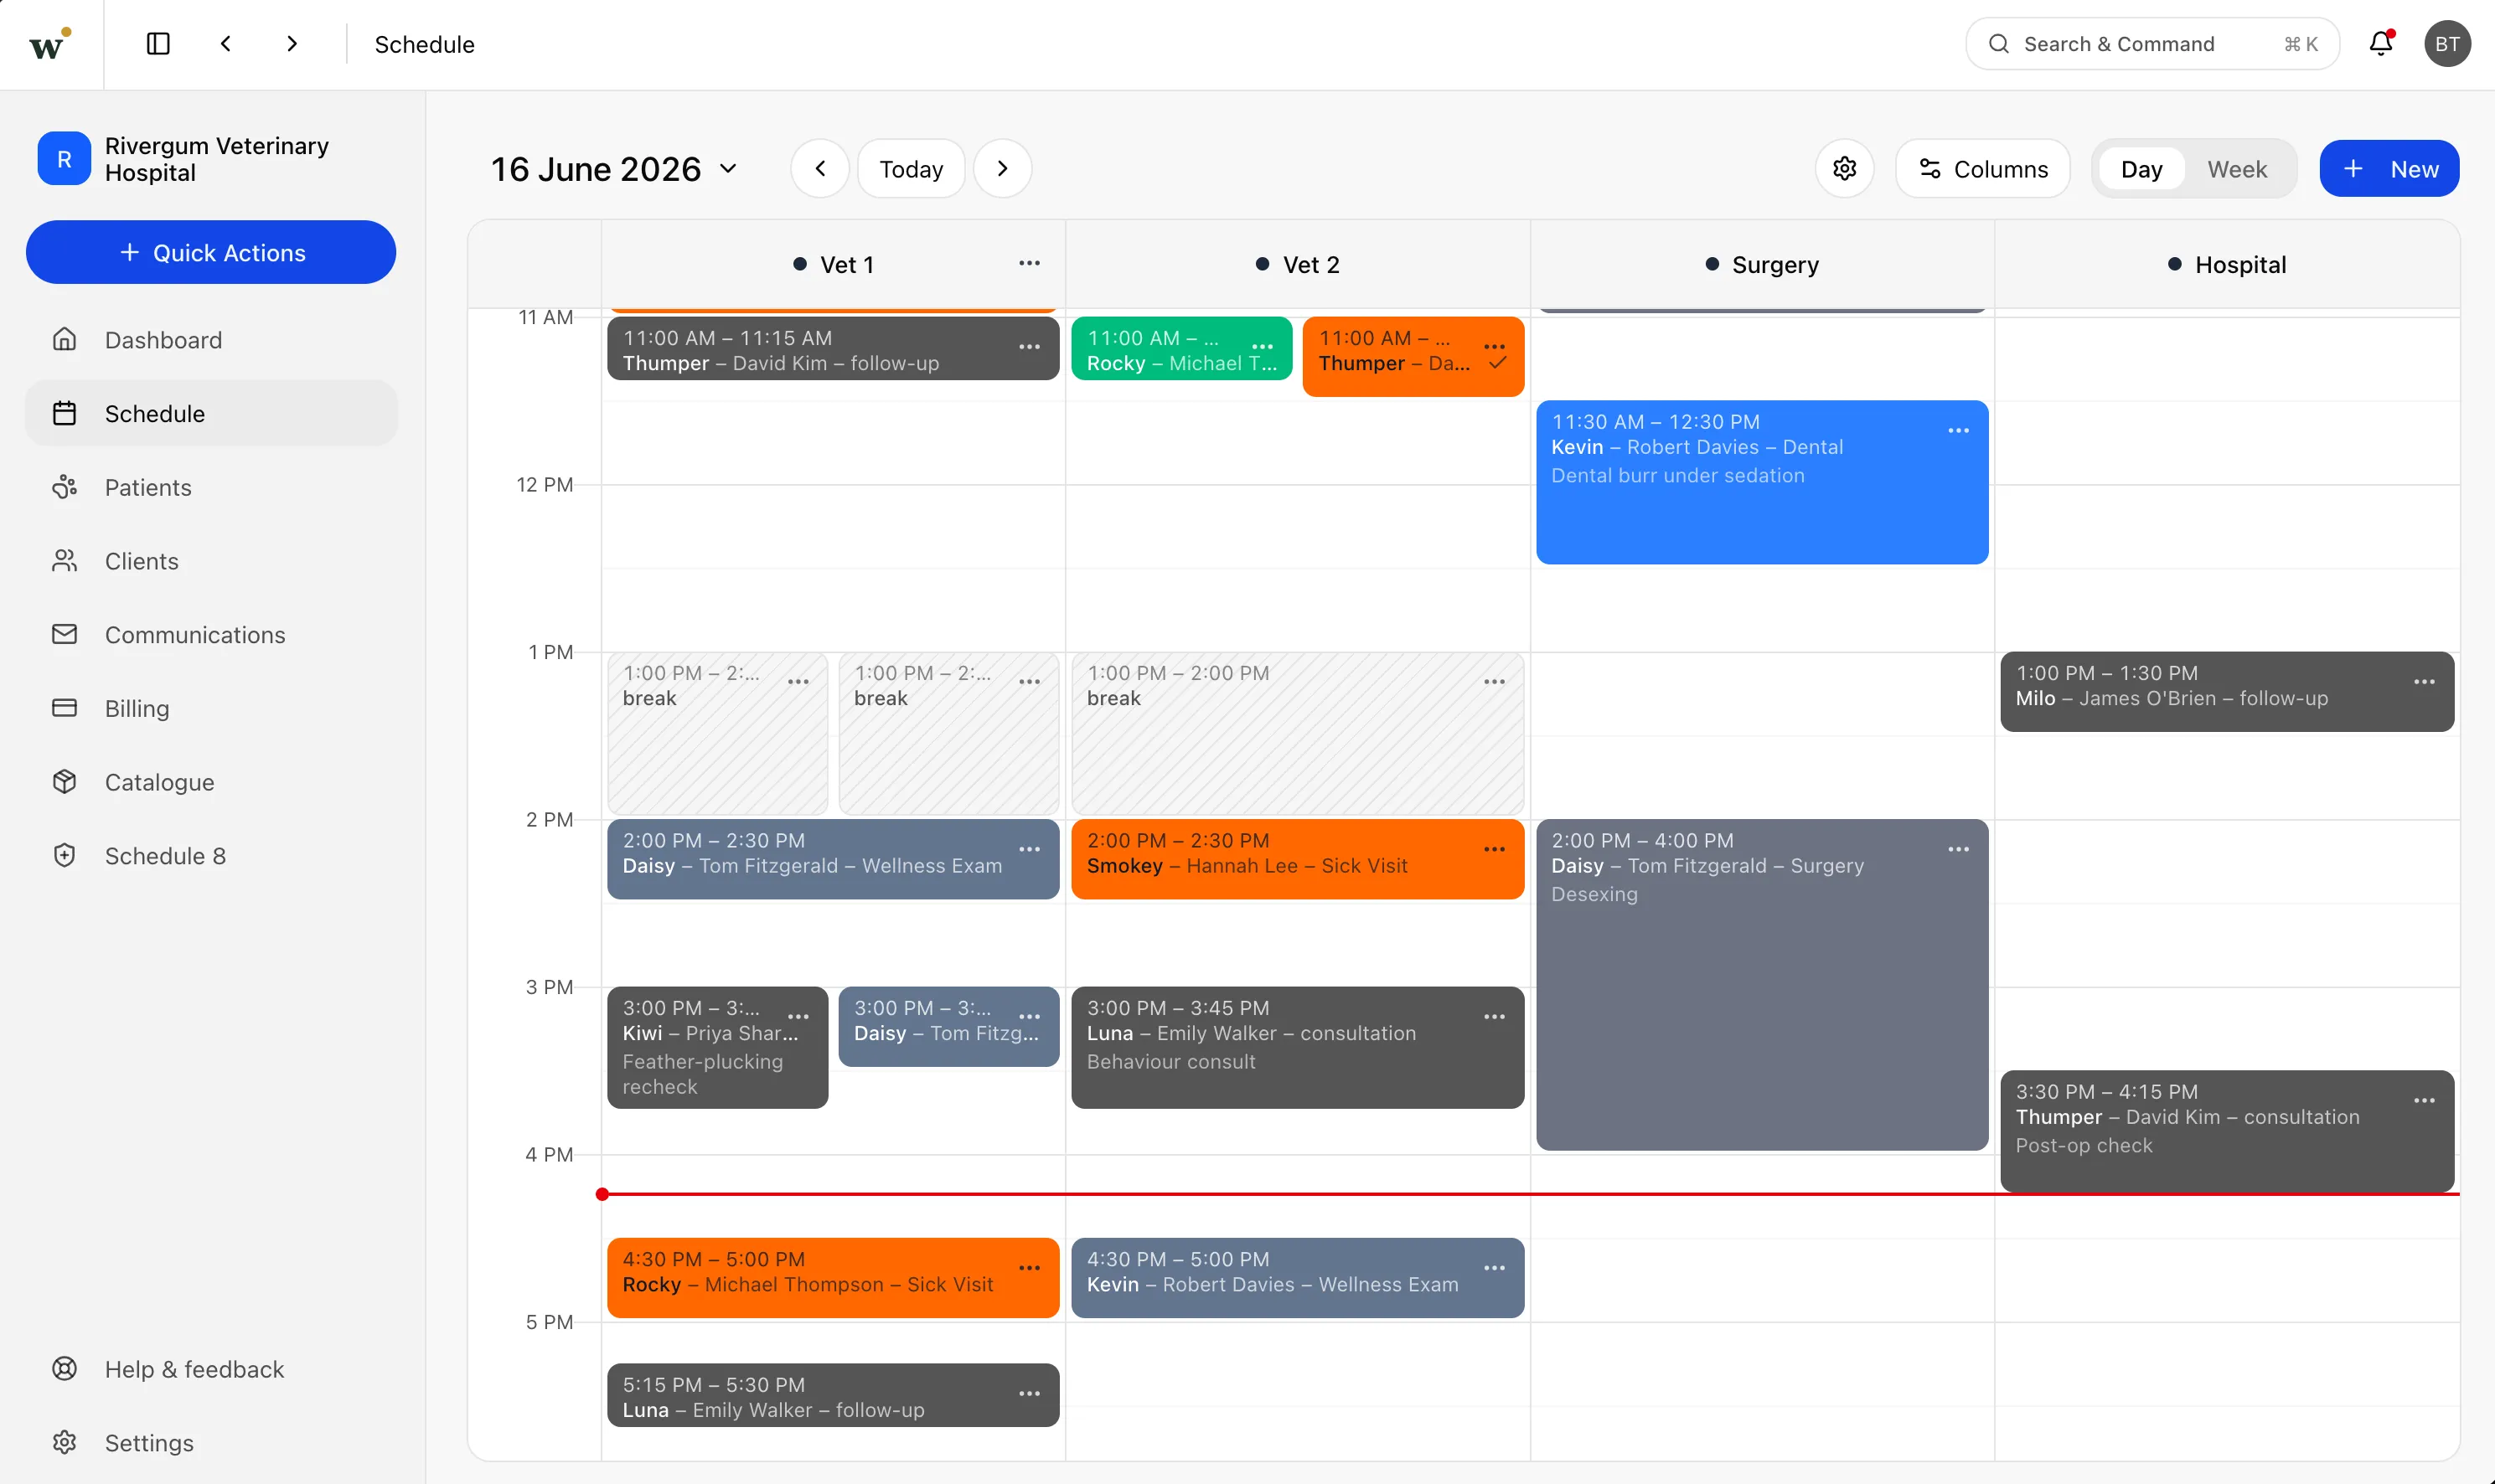Switch to Week view
Screen dimensions: 2495x1484
[x=2237, y=169]
